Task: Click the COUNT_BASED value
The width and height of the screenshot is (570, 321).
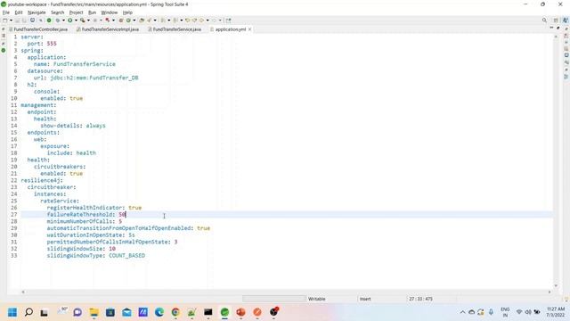Action: point(126,256)
